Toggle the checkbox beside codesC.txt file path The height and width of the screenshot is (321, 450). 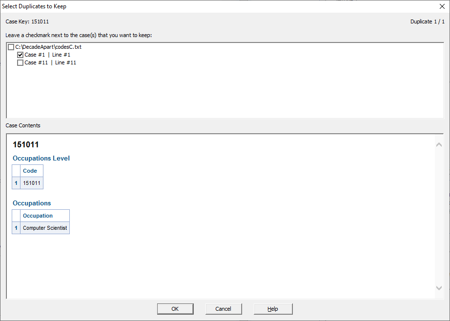coord(11,47)
